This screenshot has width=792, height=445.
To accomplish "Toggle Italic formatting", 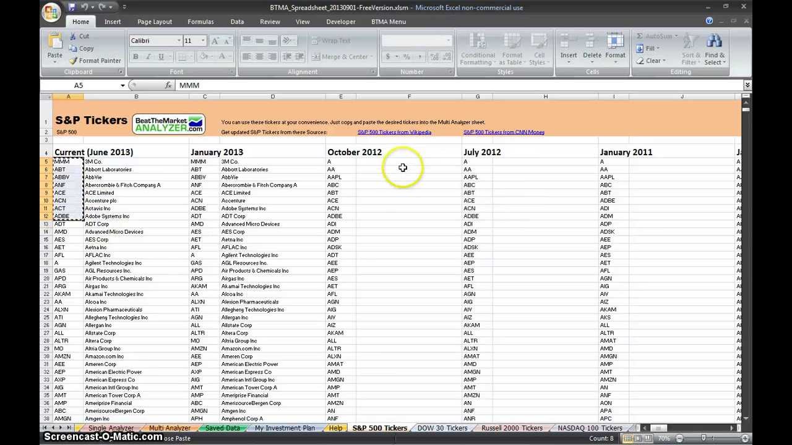I will pos(148,57).
